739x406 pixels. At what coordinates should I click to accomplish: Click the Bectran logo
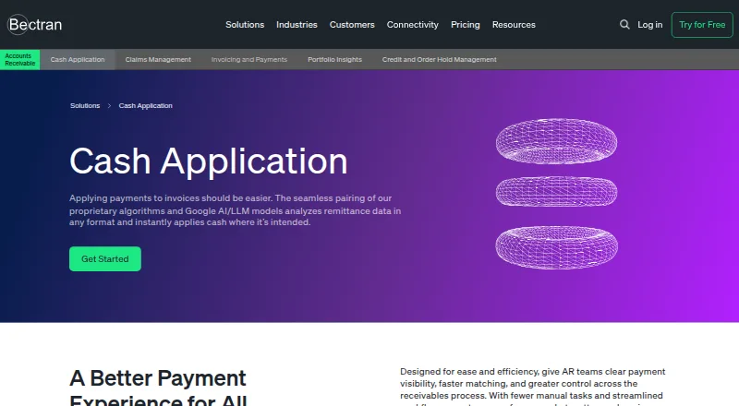(x=35, y=25)
